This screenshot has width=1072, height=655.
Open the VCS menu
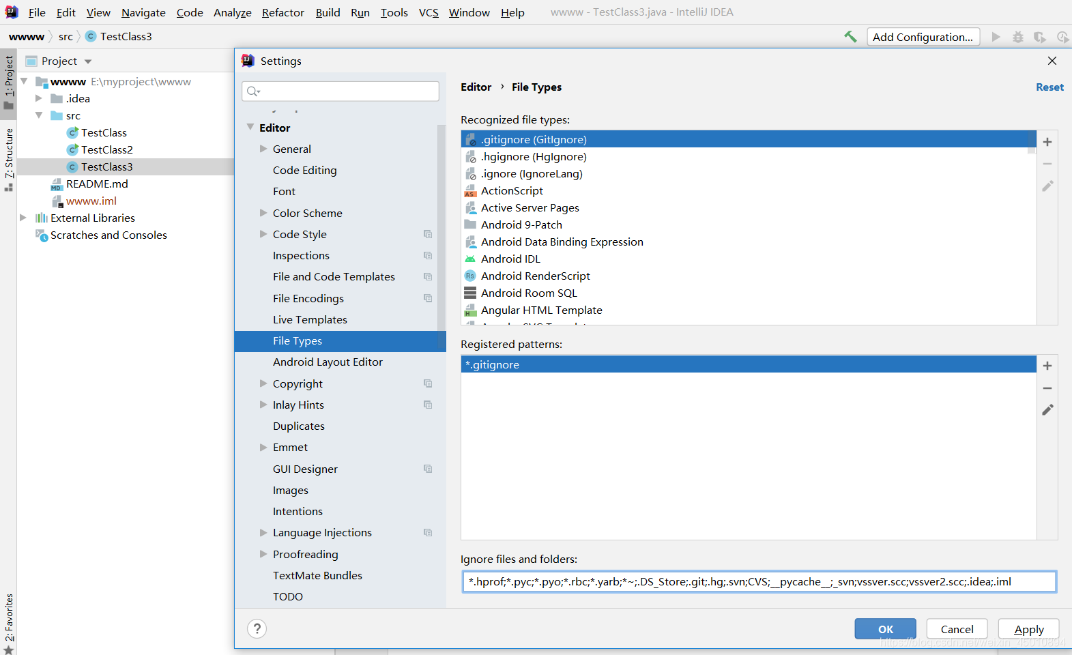click(x=429, y=12)
